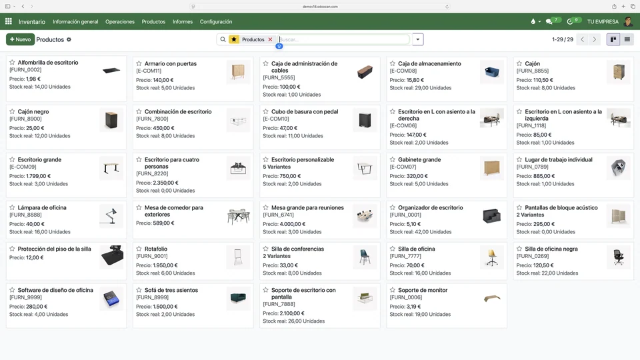Screen dimensions: 640x360
Task: Open the Software de diseño de oficina card
Action: click(x=66, y=306)
